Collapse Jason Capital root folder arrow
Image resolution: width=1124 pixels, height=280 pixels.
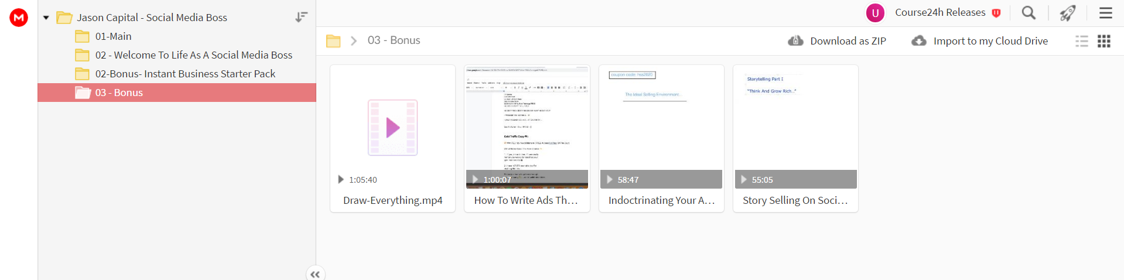coord(46,18)
